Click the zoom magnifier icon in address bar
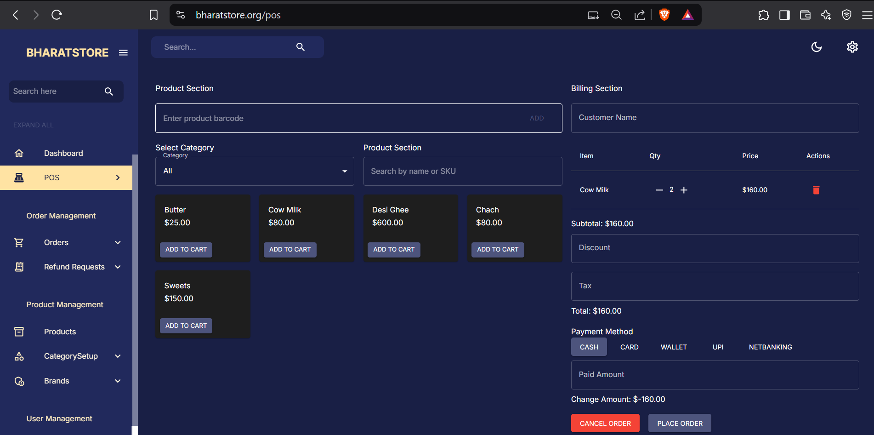Image resolution: width=874 pixels, height=435 pixels. [616, 15]
